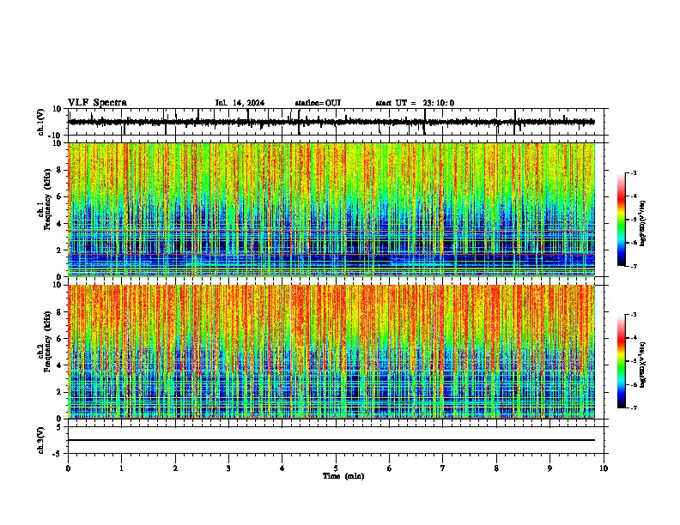The image size is (680, 525).
Task: Click the "station=OUJ" header label
Action: pos(318,103)
